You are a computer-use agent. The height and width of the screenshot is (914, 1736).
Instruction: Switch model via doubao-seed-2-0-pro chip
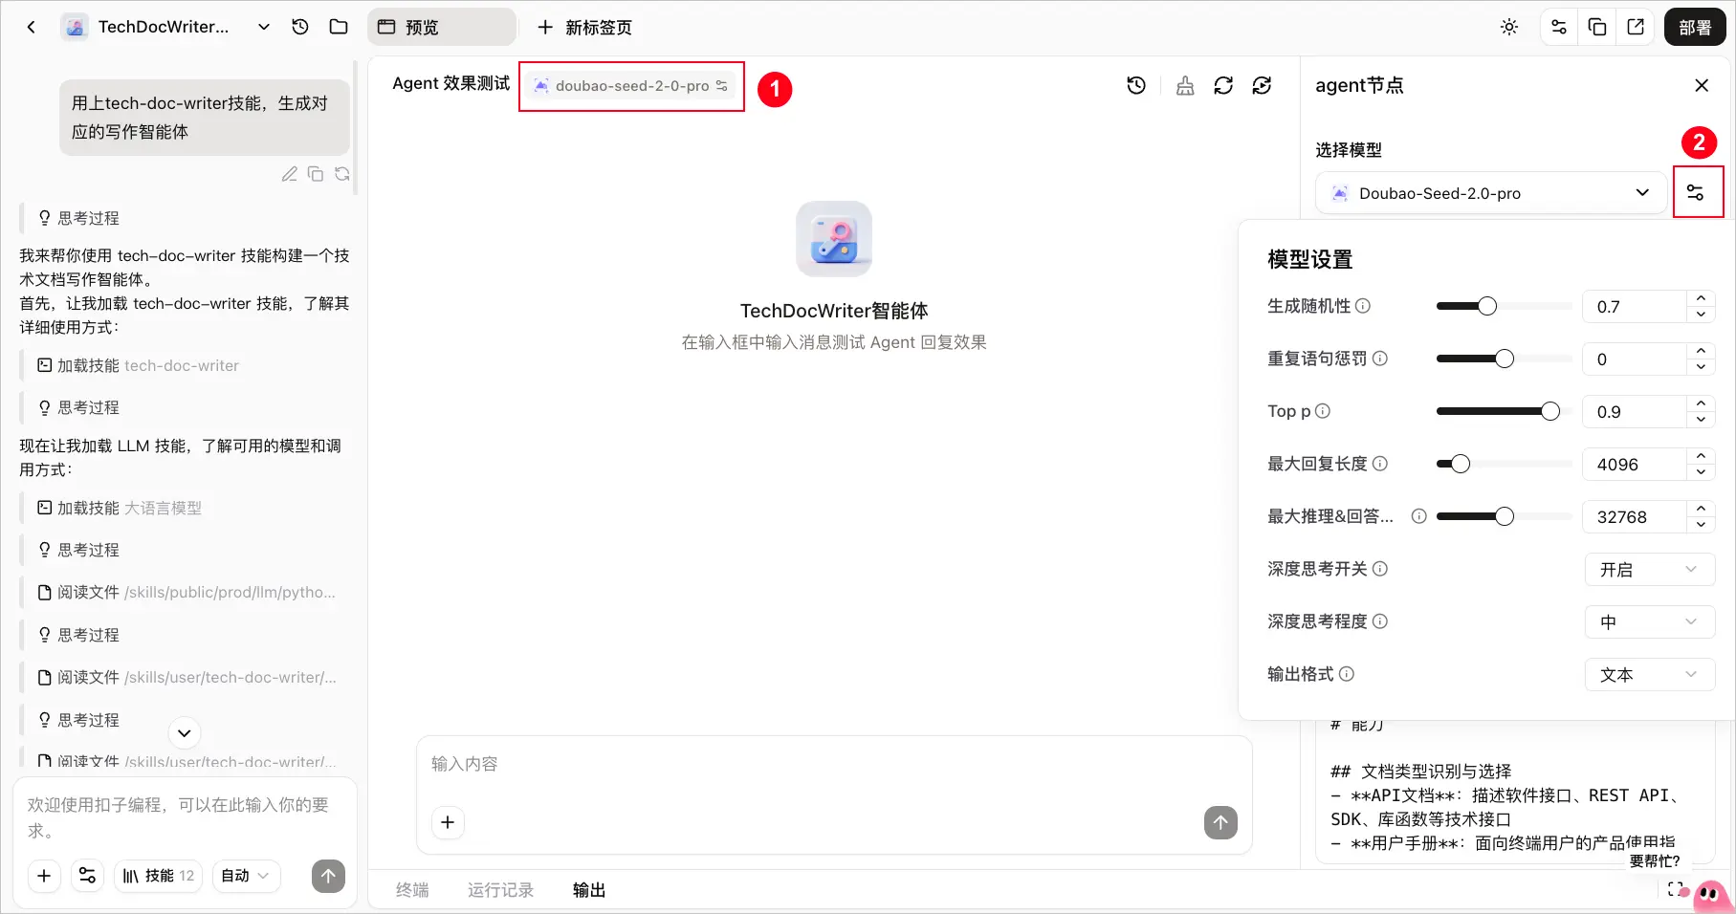coord(631,86)
